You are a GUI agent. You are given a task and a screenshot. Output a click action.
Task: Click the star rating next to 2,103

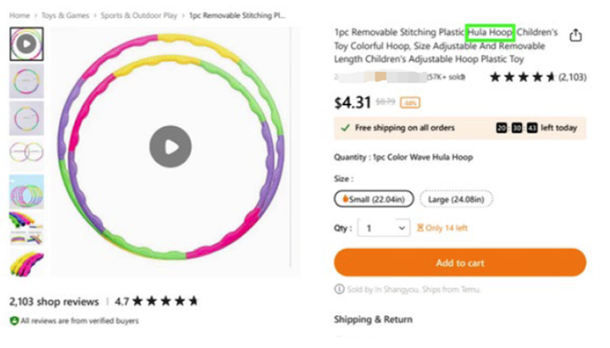pyautogui.click(x=522, y=77)
